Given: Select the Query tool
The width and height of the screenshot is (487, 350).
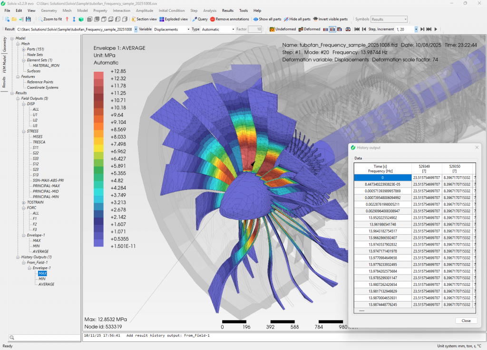Looking at the screenshot, I should (x=199, y=19).
